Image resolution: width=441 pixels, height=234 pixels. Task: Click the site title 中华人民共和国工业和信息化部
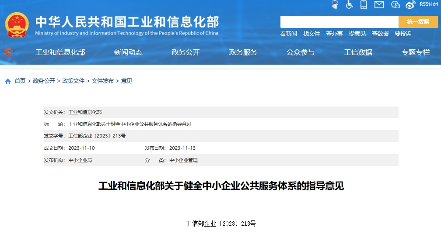pos(127,22)
